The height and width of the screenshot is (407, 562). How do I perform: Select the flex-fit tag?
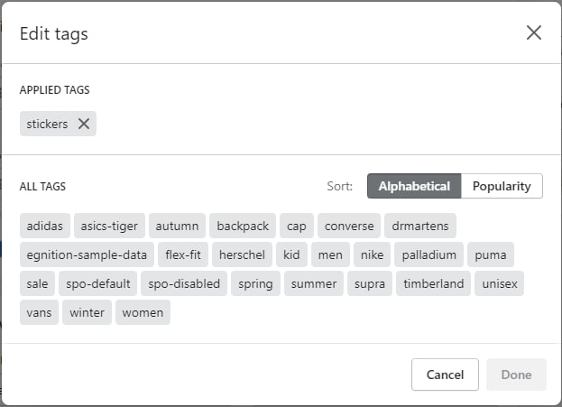tap(183, 254)
